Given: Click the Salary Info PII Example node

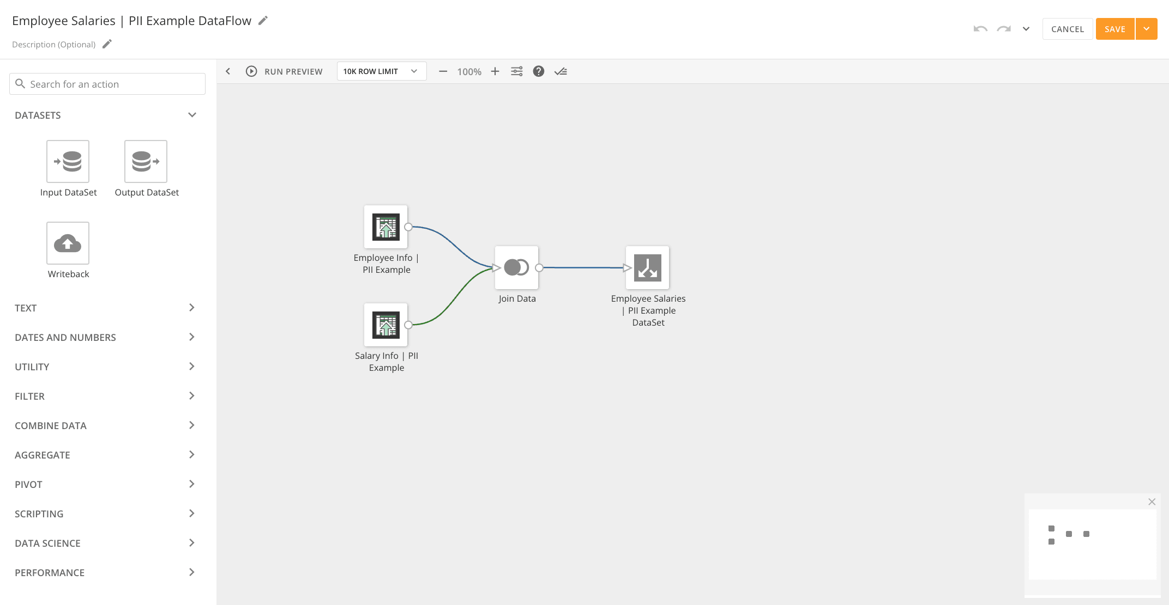Looking at the screenshot, I should [x=386, y=325].
